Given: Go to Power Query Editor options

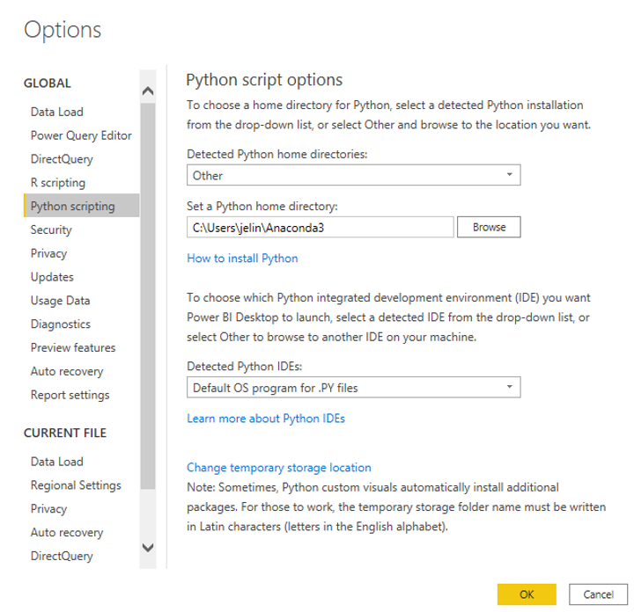Looking at the screenshot, I should coord(81,135).
